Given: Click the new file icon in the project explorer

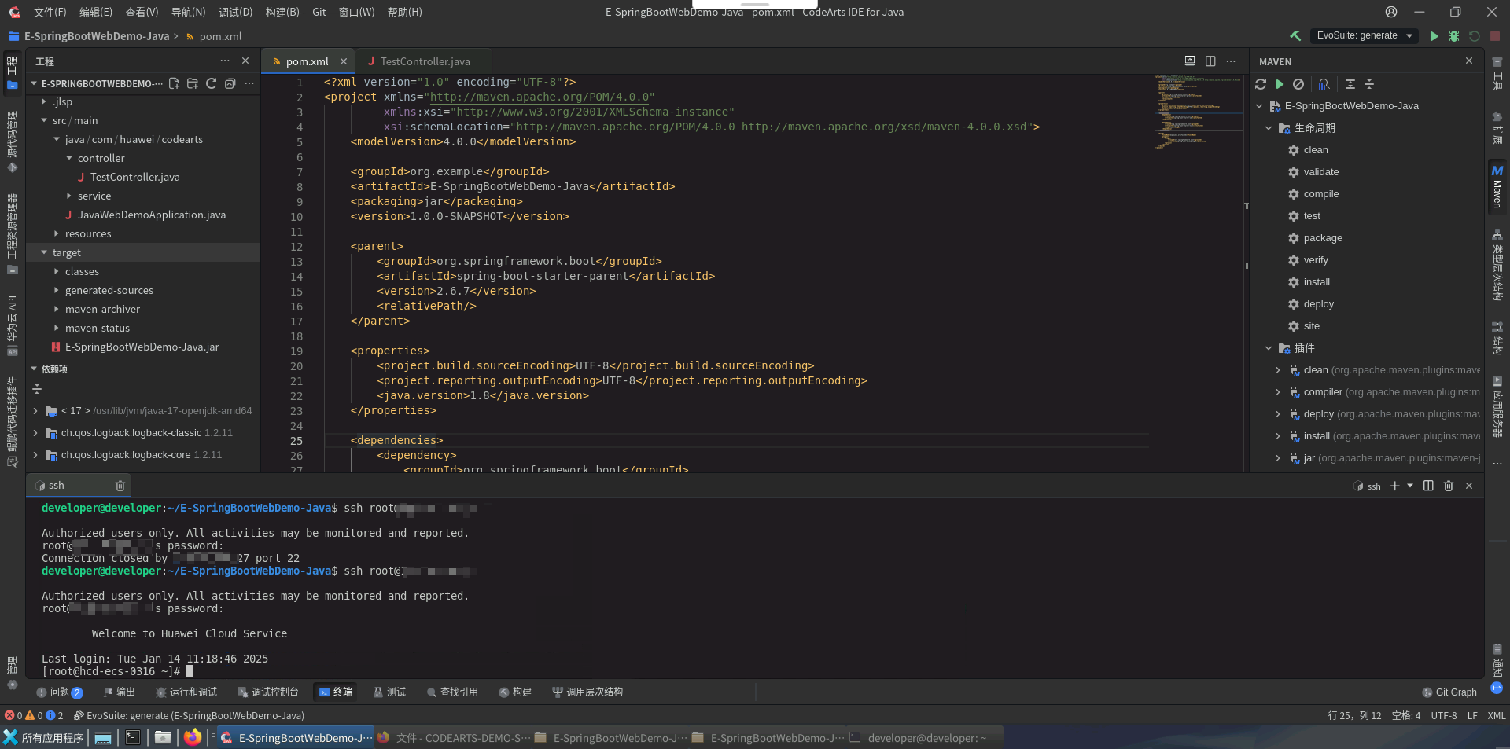Looking at the screenshot, I should [x=174, y=83].
